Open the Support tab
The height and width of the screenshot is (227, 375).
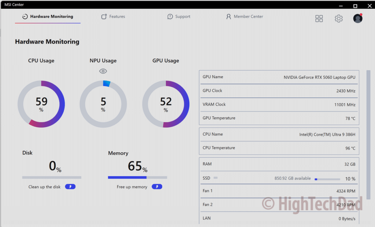[179, 16]
